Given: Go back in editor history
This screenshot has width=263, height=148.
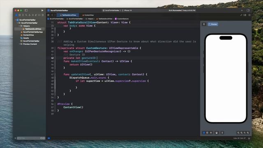Looking at the screenshot, I should 52,15.
